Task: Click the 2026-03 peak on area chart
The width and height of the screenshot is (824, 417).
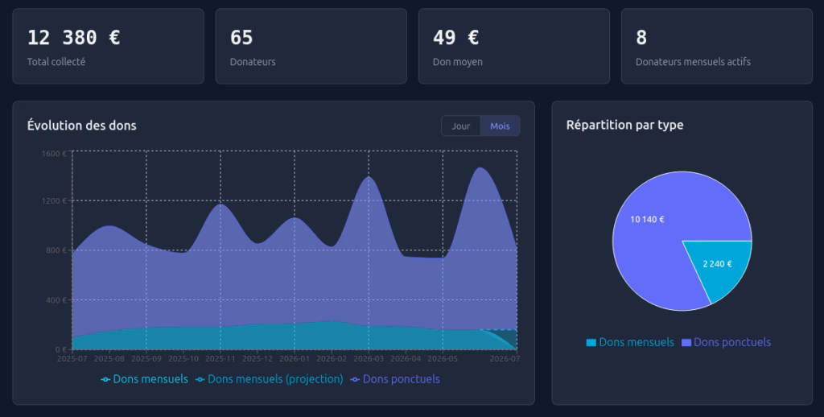Action: pos(369,176)
